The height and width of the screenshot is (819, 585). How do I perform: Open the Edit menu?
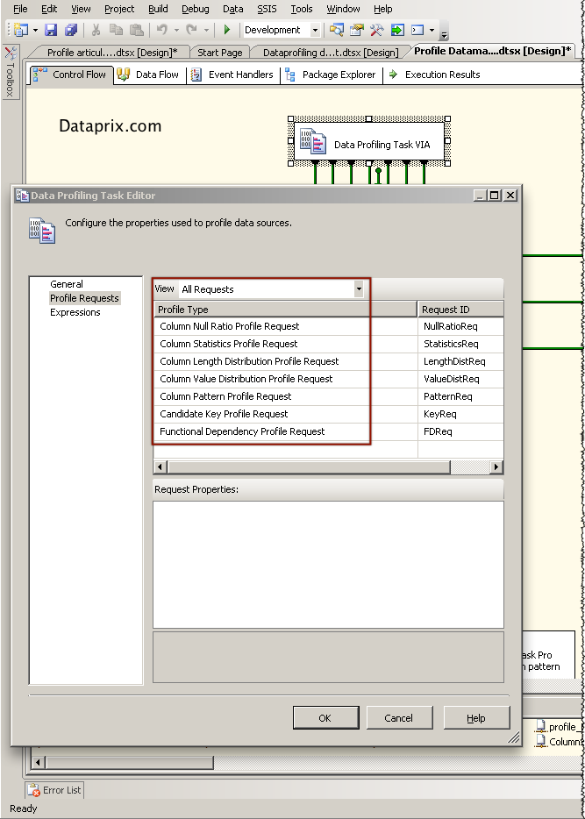pyautogui.click(x=49, y=9)
